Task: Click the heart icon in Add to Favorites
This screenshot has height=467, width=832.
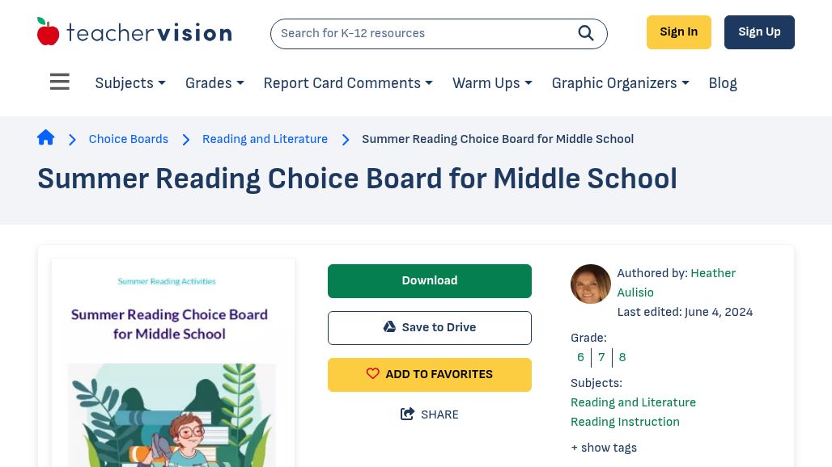Action: click(373, 373)
